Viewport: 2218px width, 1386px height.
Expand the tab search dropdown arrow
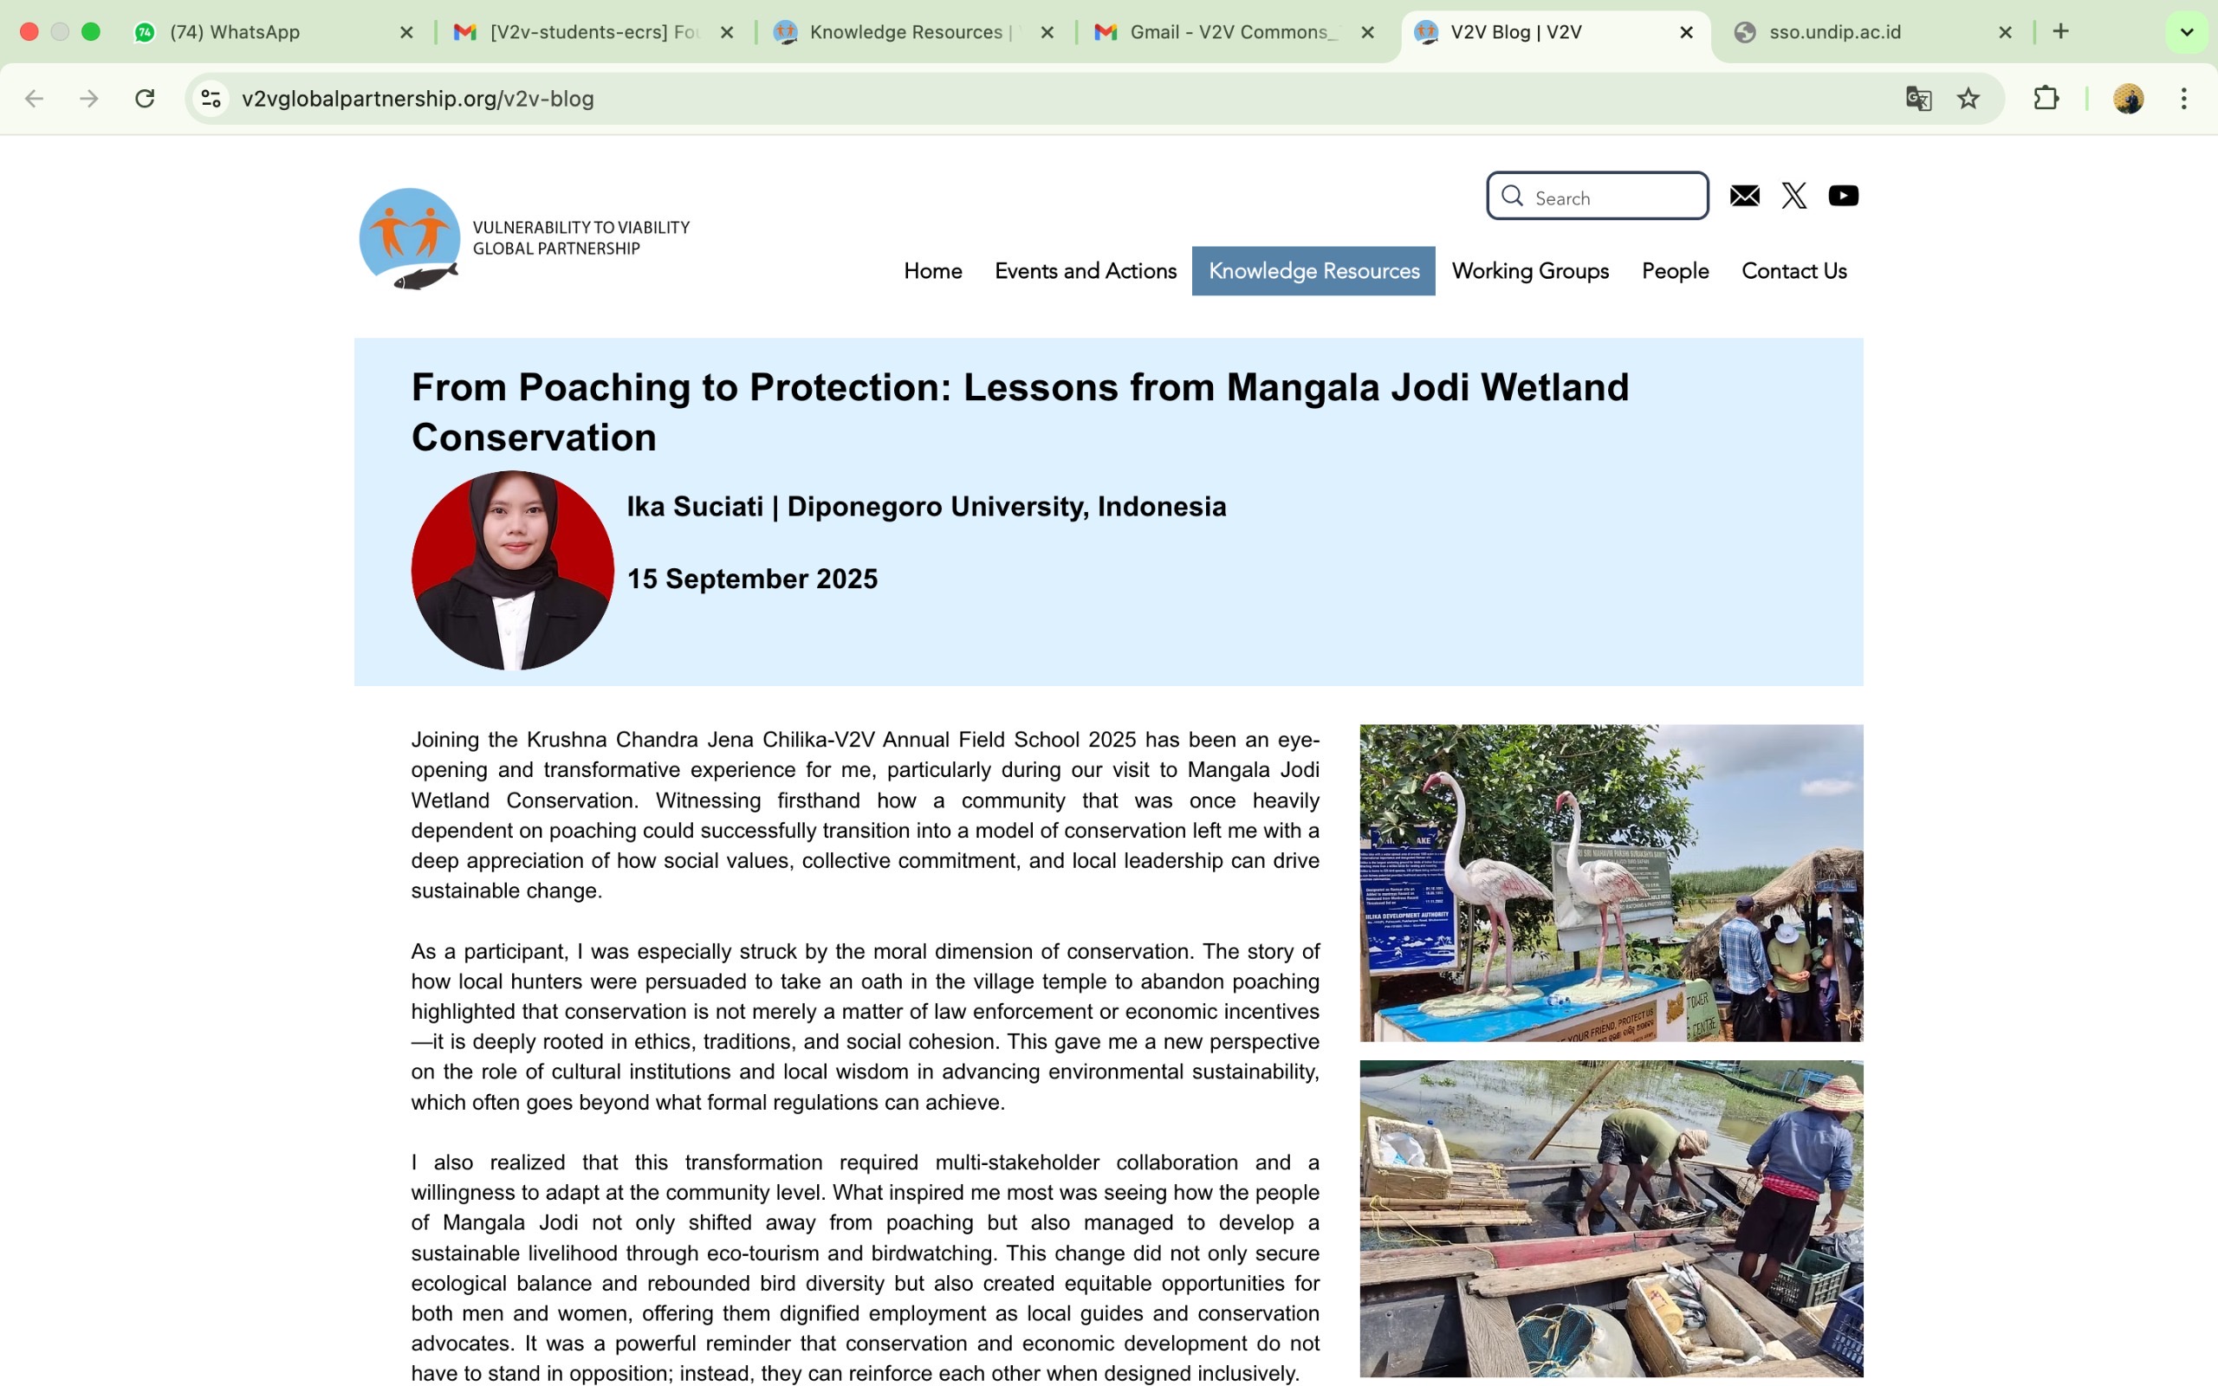pos(2186,32)
